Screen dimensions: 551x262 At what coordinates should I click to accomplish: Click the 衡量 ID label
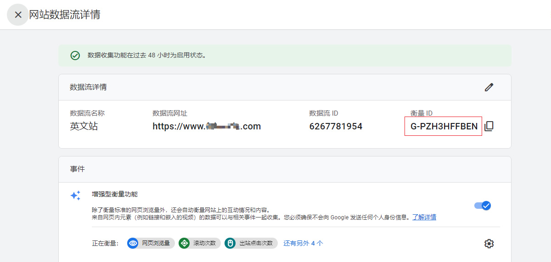pyautogui.click(x=422, y=113)
